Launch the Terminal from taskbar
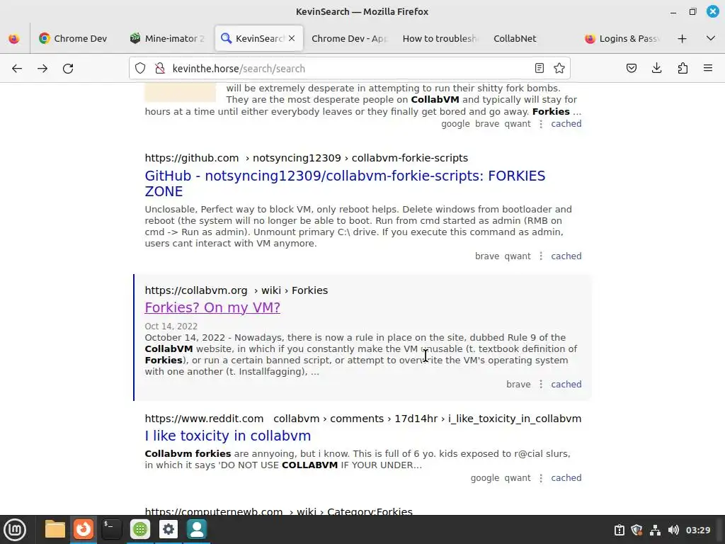This screenshot has height=544, width=725. [112, 529]
